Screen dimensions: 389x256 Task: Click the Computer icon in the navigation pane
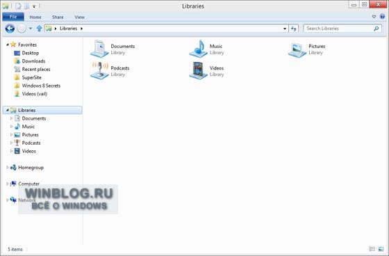(13, 184)
